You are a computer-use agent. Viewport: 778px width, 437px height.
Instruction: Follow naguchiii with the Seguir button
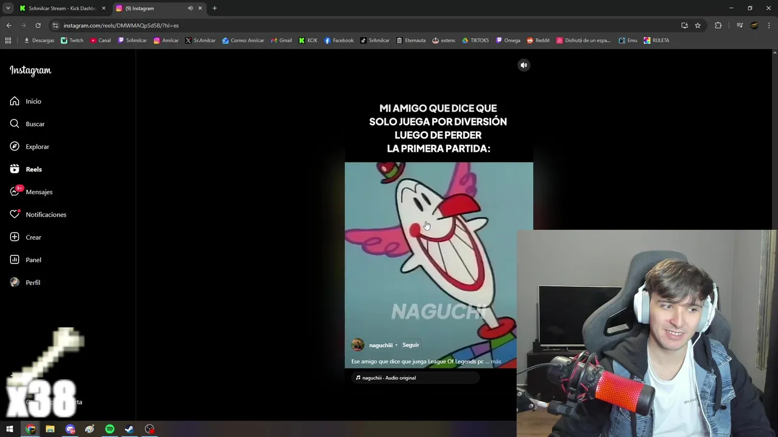point(411,345)
